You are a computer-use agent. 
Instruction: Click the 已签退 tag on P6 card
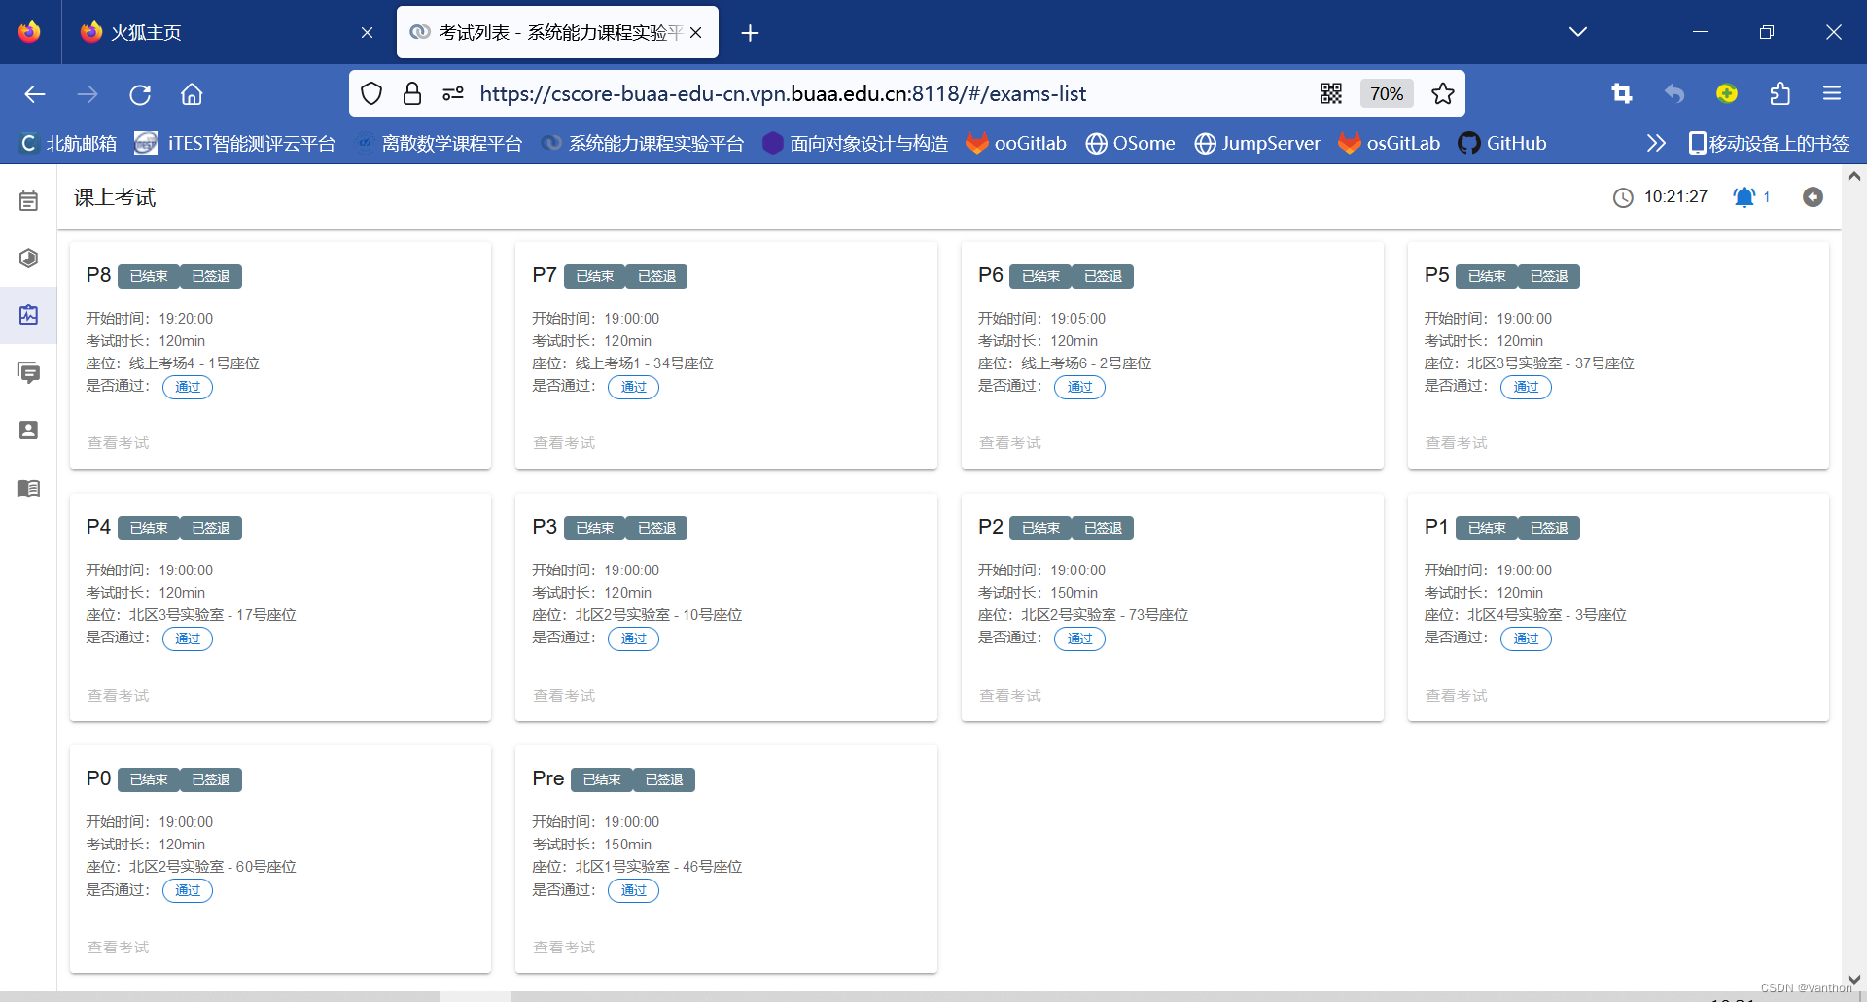click(1103, 276)
